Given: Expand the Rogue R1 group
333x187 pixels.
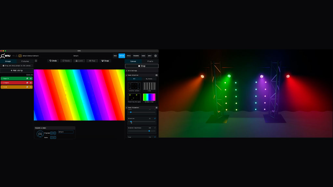Looking at the screenshot, I should tap(2, 79).
